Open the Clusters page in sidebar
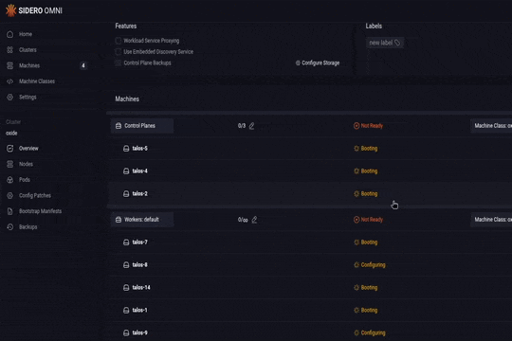 pos(27,50)
